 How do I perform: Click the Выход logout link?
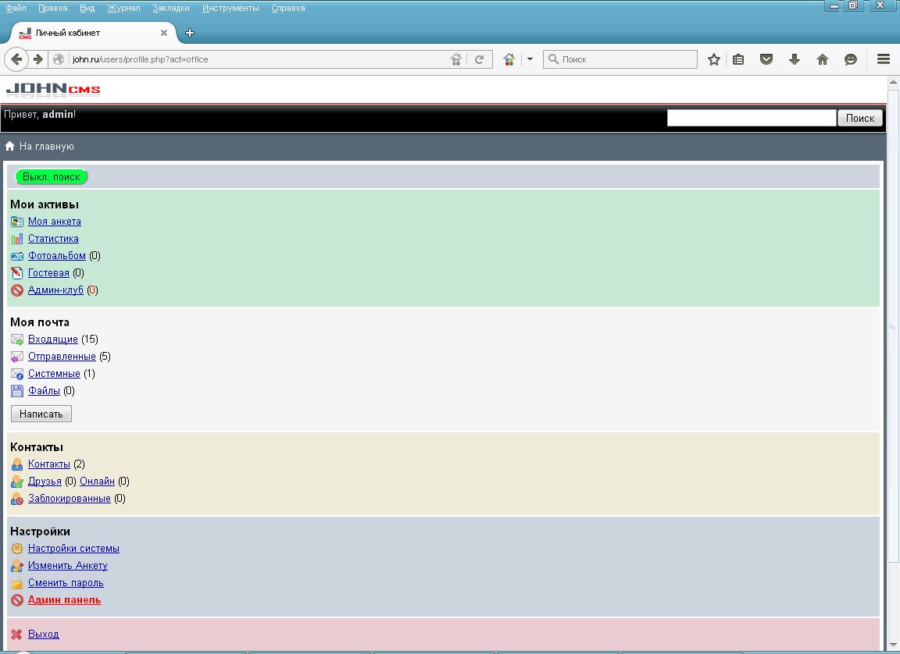[x=44, y=634]
